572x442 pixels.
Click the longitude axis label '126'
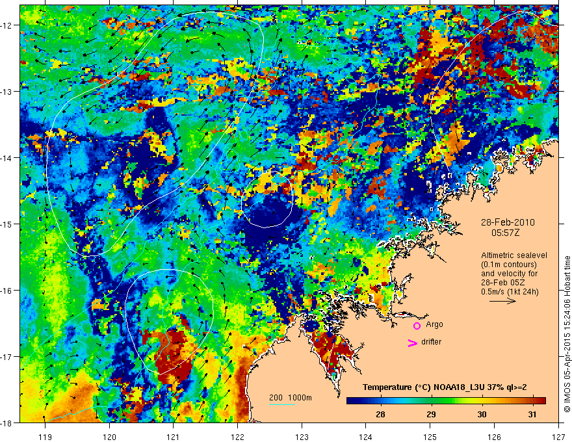tap(494, 437)
